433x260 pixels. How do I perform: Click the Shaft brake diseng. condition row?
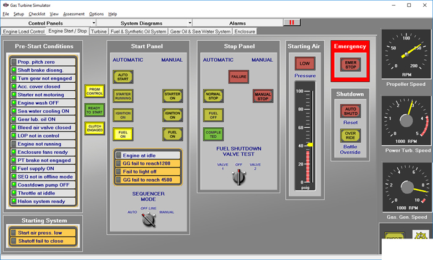coord(43,70)
